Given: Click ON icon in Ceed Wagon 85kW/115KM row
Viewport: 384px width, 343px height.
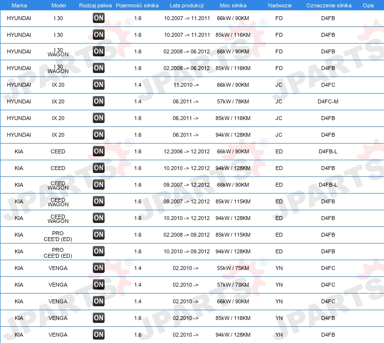Looking at the screenshot, I should tap(99, 201).
